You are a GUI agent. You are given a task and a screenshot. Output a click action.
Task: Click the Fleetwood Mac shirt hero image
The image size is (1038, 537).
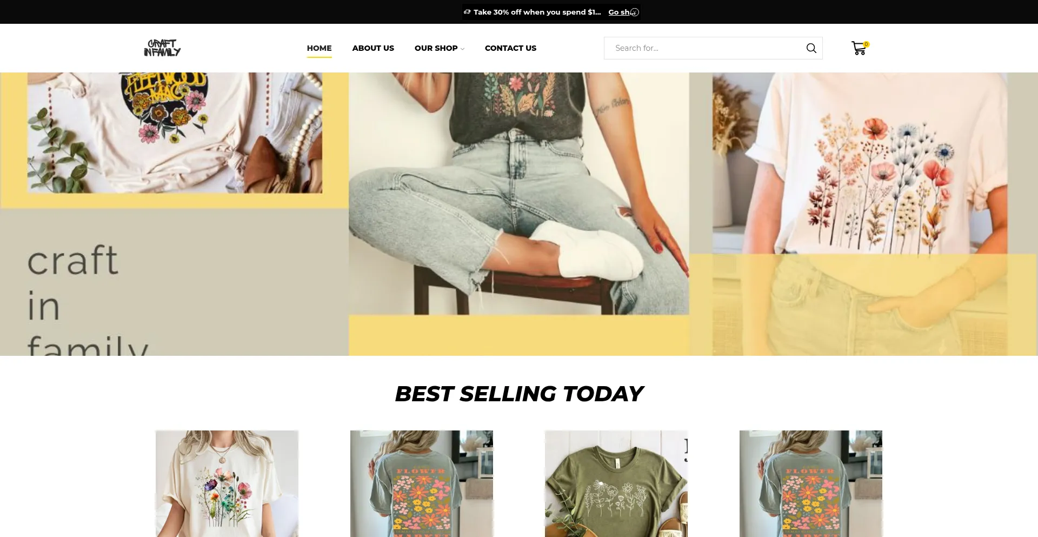click(175, 133)
